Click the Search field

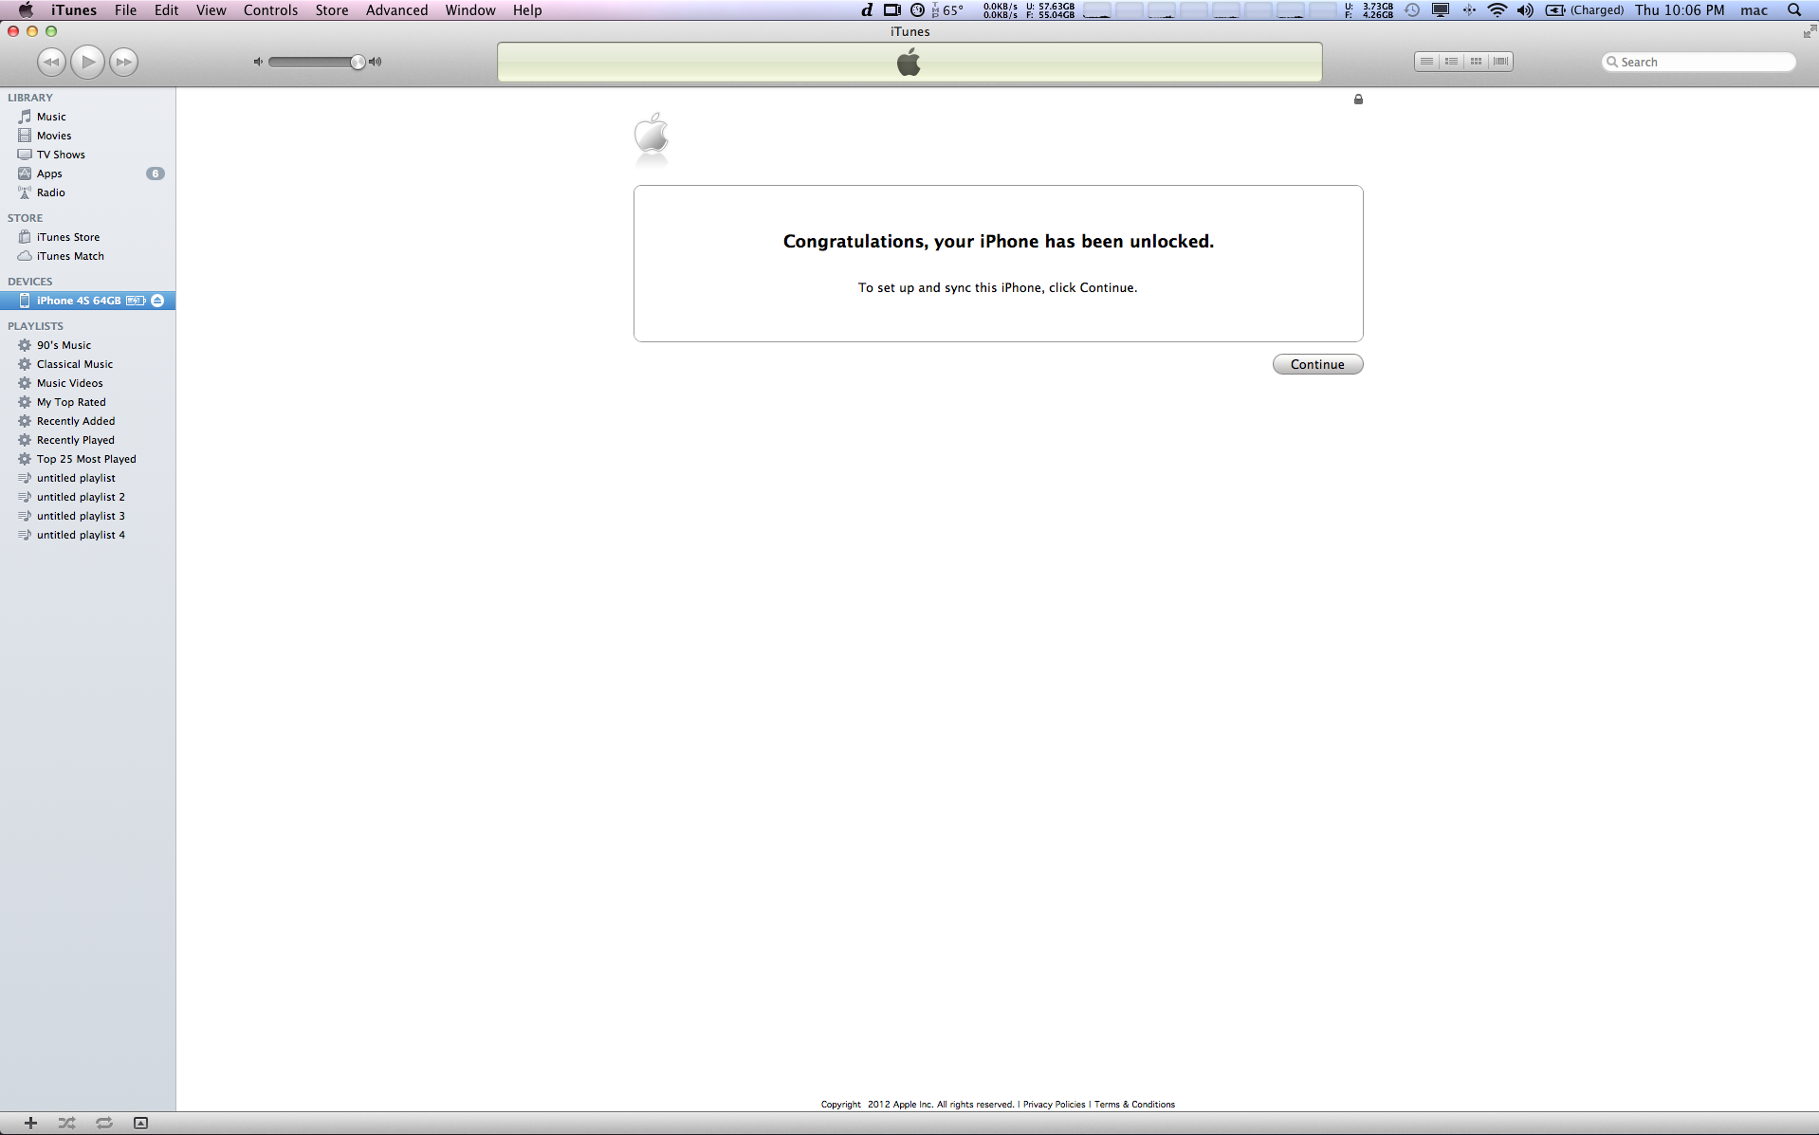[1699, 62]
